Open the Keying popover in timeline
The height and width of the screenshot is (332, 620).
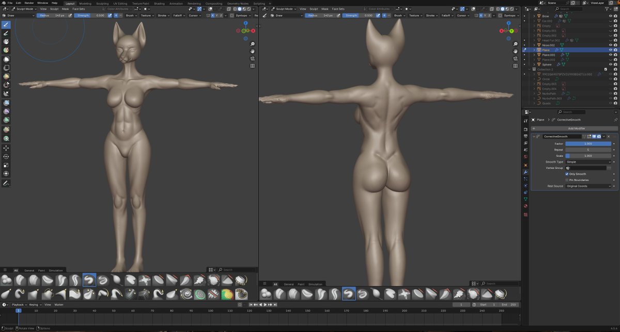coord(35,305)
